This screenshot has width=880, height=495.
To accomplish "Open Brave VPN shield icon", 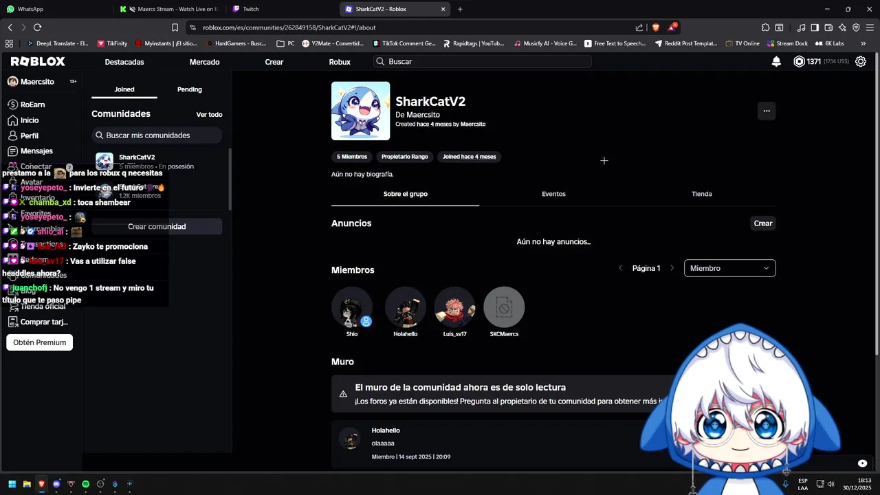I will click(x=856, y=27).
